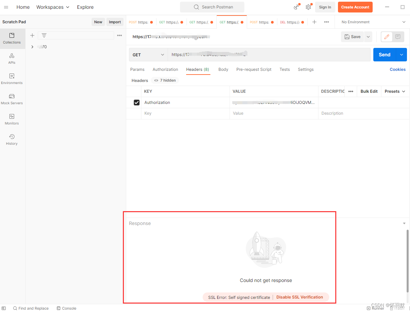Click the filter icon in the collections sidebar
Screen dimensions: 410x311
tap(44, 35)
